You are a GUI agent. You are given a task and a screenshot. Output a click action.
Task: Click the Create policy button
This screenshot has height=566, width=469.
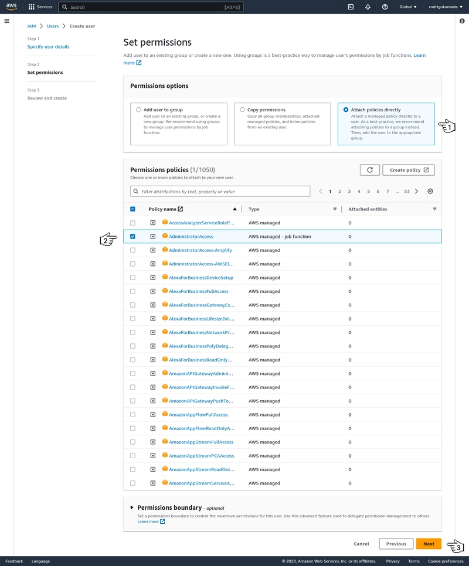coord(409,169)
